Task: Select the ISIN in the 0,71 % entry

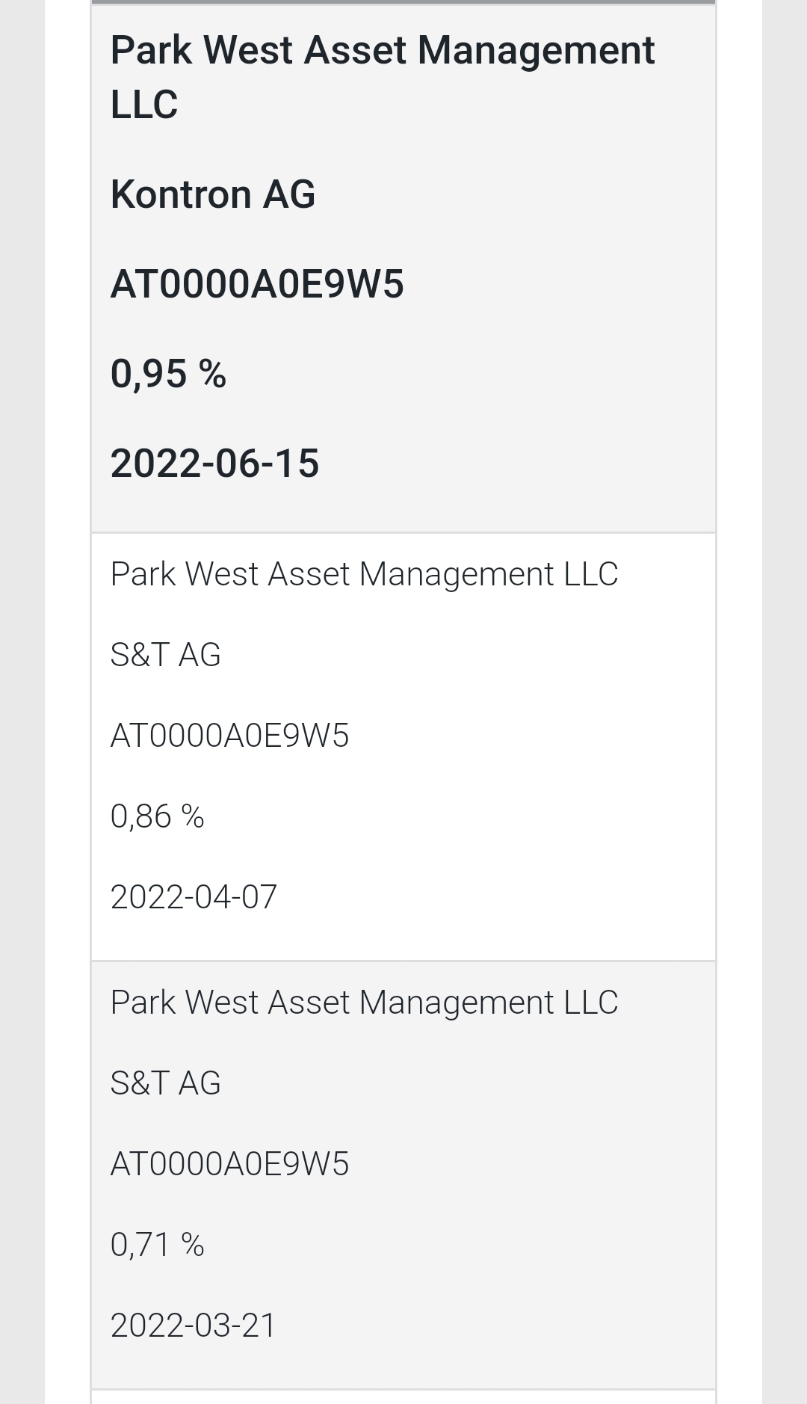Action: (x=229, y=1164)
